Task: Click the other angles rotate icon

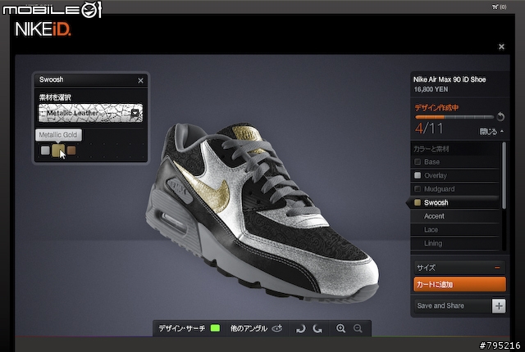Action: pos(277,328)
